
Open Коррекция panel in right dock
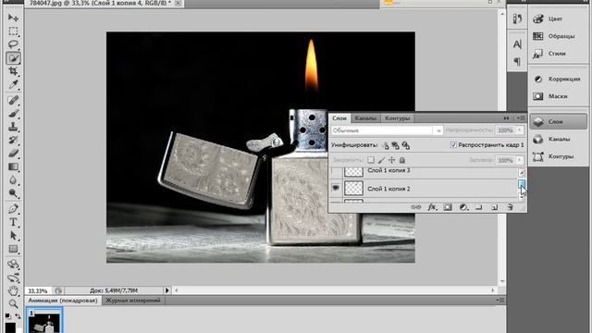coord(558,79)
